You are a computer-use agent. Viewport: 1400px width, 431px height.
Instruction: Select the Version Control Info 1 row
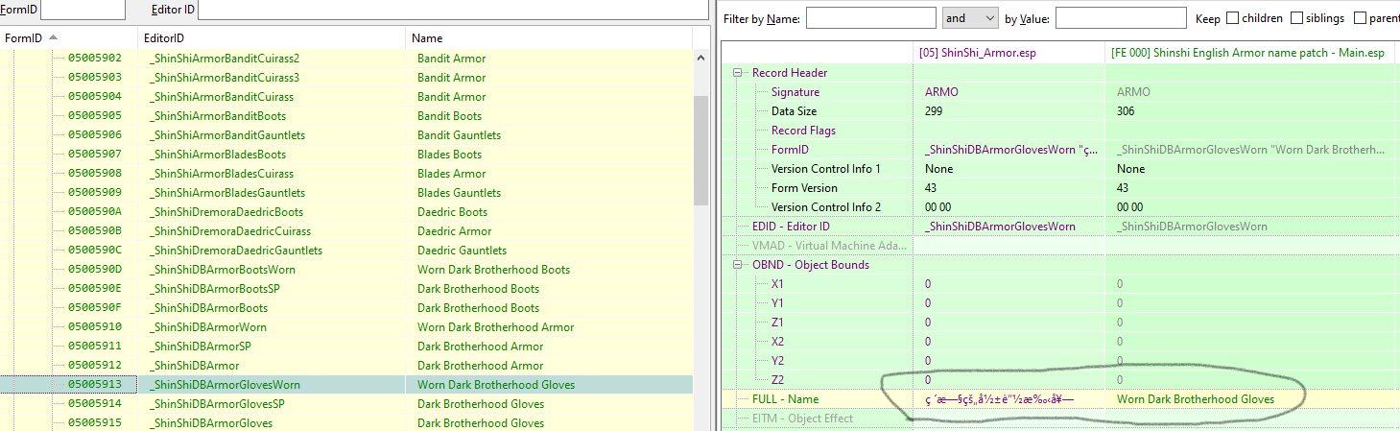[x=1059, y=169]
